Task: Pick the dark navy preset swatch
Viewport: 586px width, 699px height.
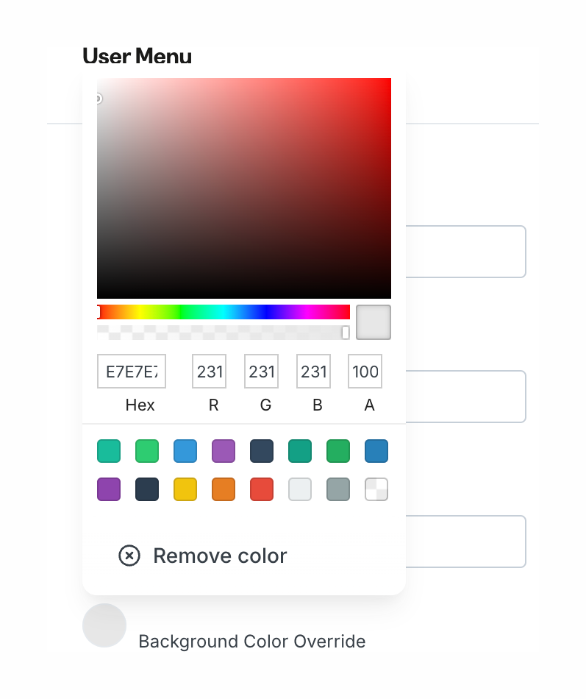Action: click(x=262, y=451)
